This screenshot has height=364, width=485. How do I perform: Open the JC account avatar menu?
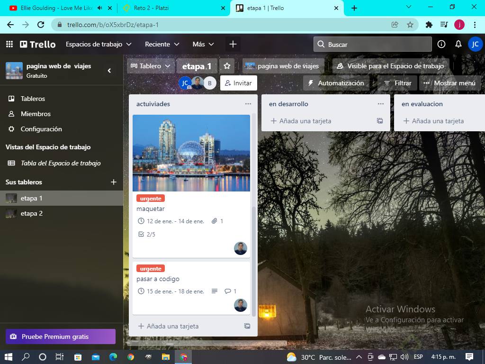coord(475,44)
